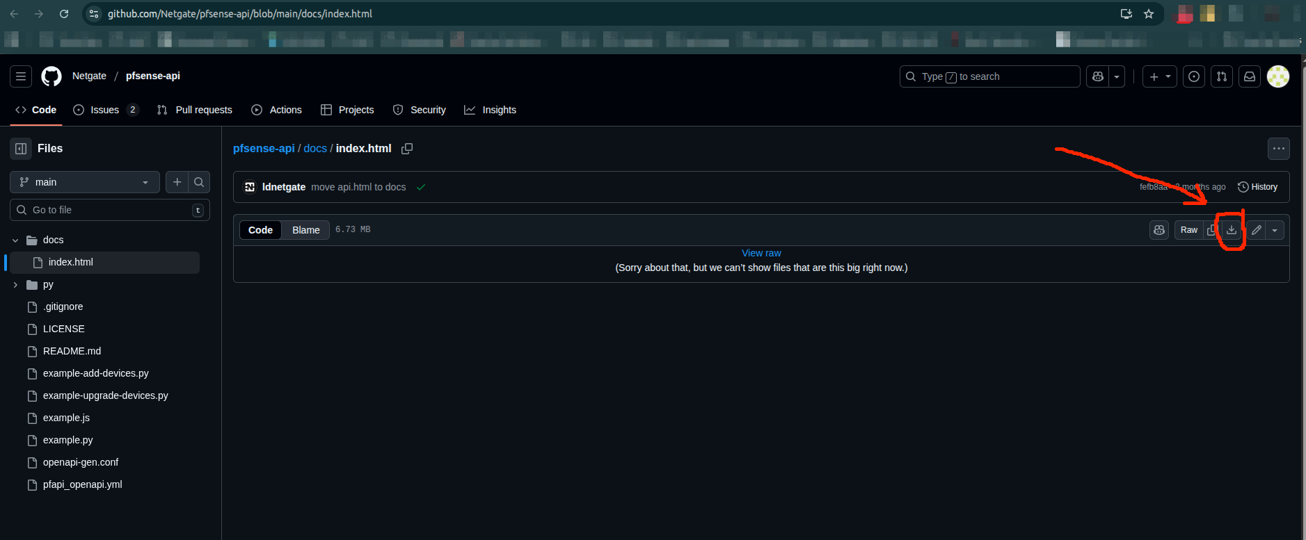This screenshot has height=540, width=1306.
Task: Open openapi-gen.conf file
Action: coord(81,462)
